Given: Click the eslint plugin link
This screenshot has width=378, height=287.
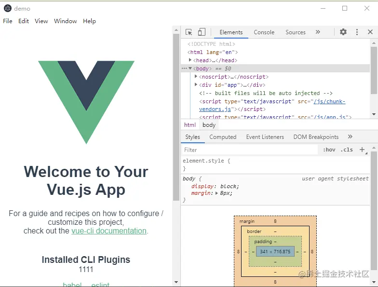Looking at the screenshot, I should point(100,285).
